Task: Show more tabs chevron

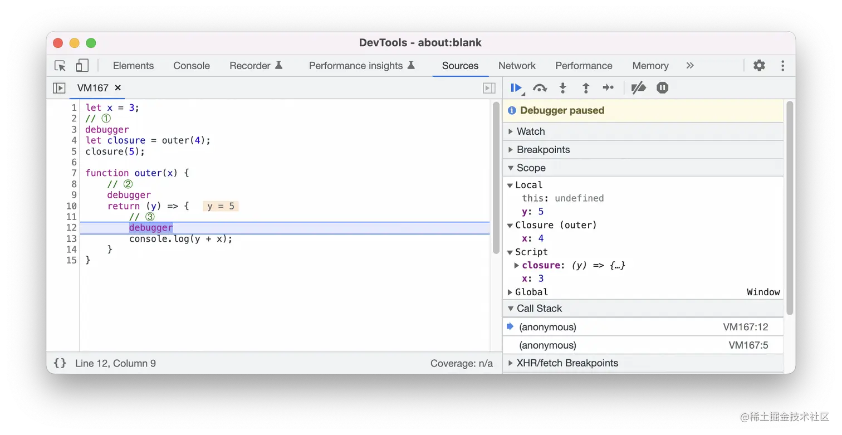Action: (690, 65)
